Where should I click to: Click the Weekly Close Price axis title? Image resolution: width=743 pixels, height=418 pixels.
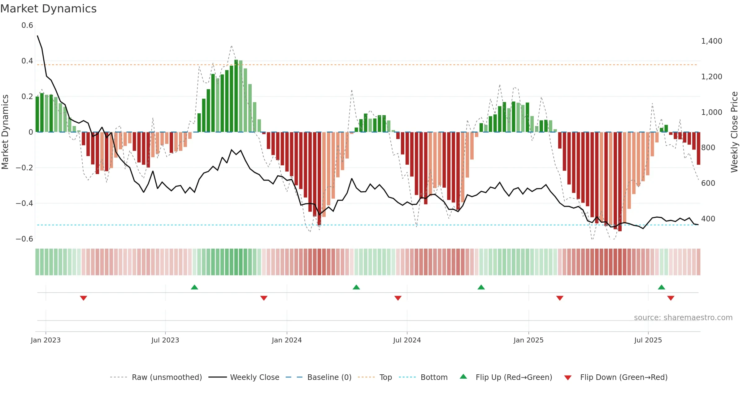(734, 132)
